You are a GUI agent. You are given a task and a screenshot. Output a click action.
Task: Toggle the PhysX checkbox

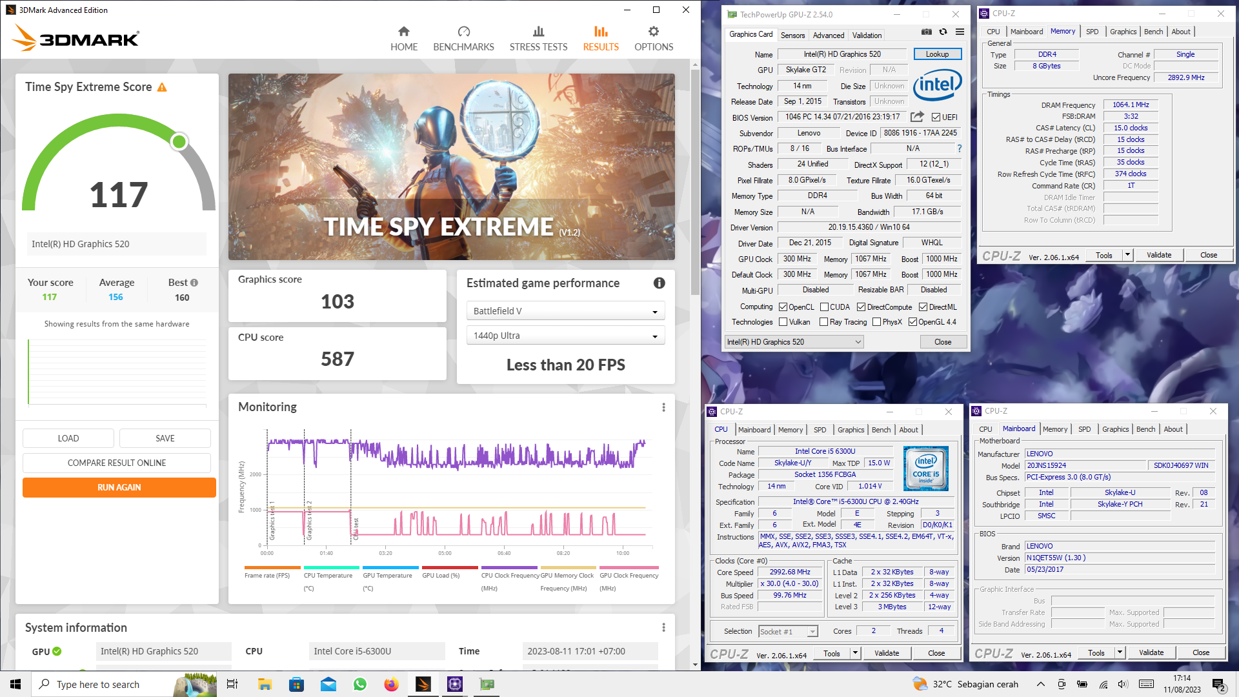876,322
